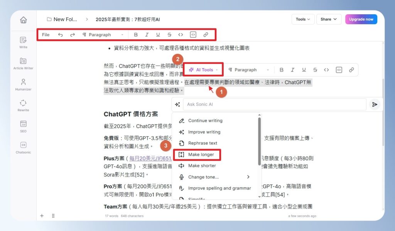Open the Share dropdown
The image size is (395, 231).
(329, 19)
